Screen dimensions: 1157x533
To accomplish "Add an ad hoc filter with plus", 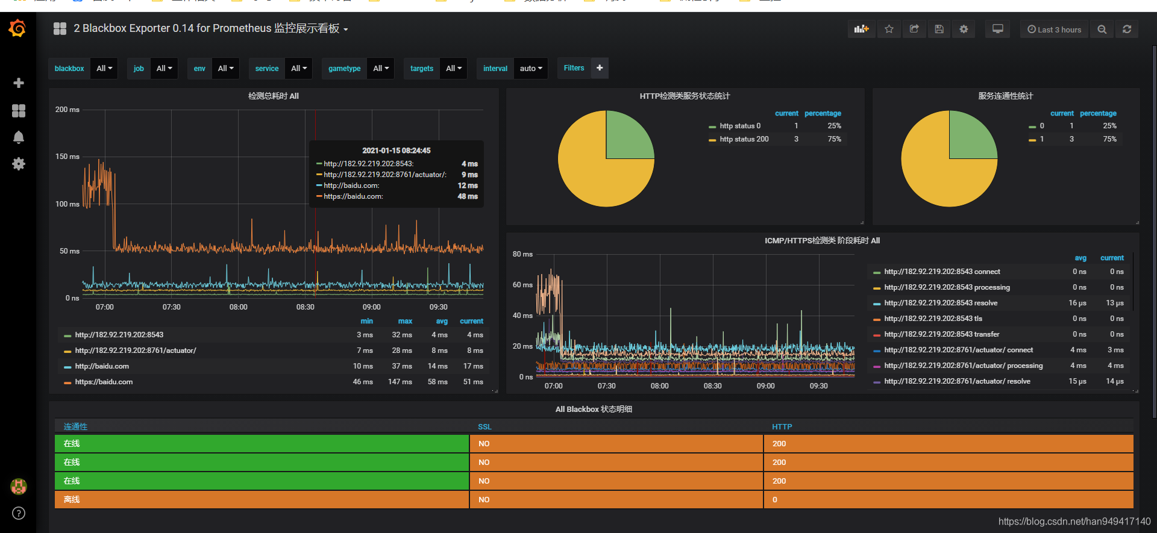I will point(600,68).
